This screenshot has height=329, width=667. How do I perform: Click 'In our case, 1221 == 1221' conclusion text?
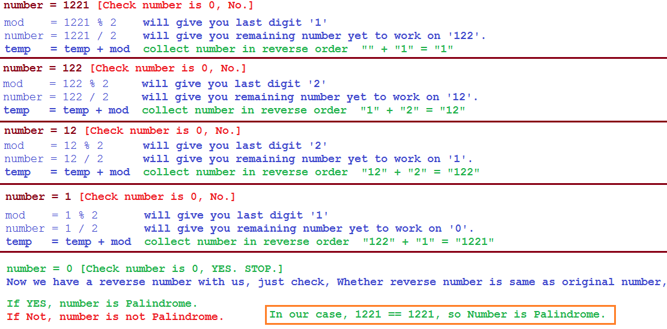[x=437, y=315]
